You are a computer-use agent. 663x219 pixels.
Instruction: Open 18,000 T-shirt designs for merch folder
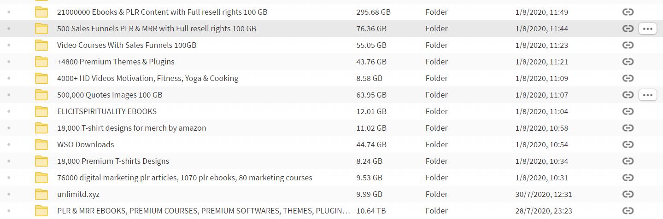[131, 128]
